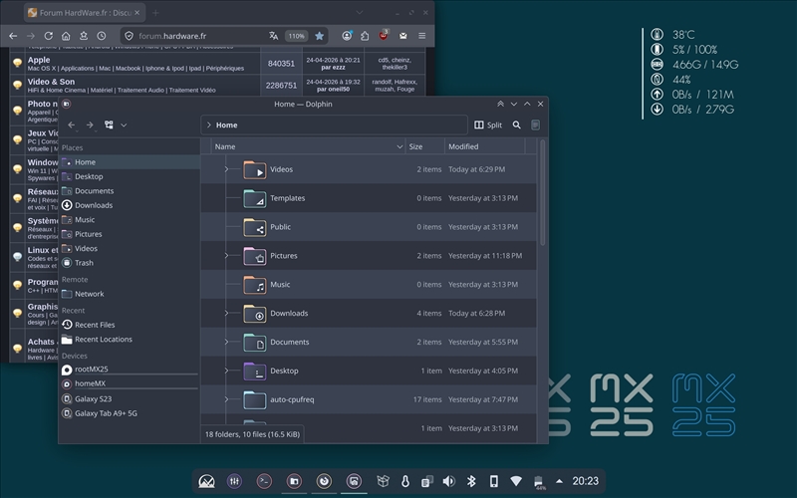Click Dolphin vertical scrollbar

point(542,193)
